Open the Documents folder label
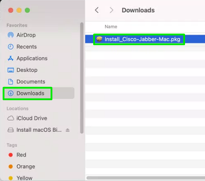 (x=31, y=82)
